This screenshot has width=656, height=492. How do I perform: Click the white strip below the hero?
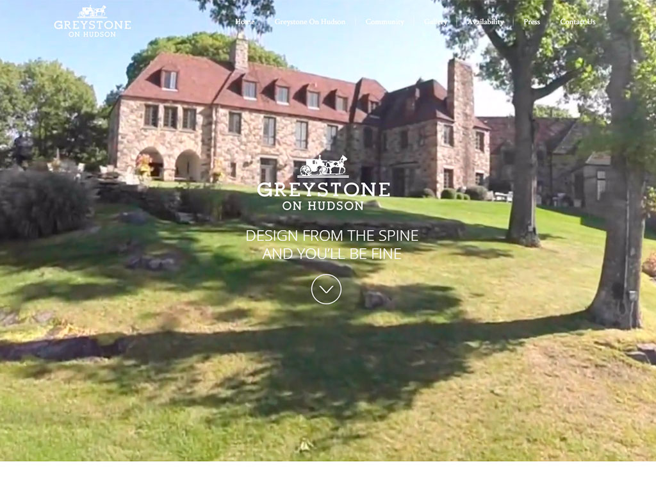(x=328, y=477)
